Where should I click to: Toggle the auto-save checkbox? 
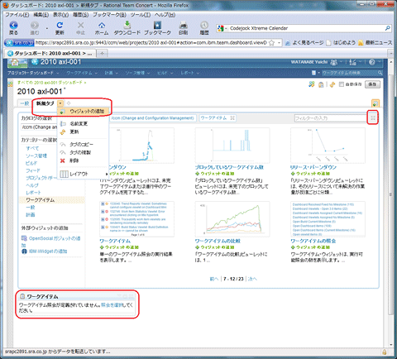click(x=342, y=84)
